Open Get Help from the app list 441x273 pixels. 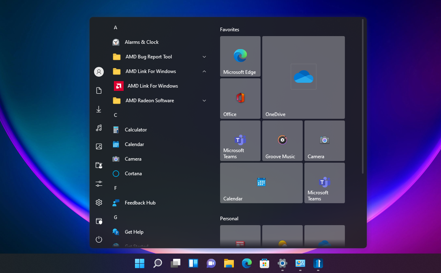coord(161,232)
